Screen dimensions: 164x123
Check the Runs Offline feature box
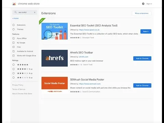(14, 38)
